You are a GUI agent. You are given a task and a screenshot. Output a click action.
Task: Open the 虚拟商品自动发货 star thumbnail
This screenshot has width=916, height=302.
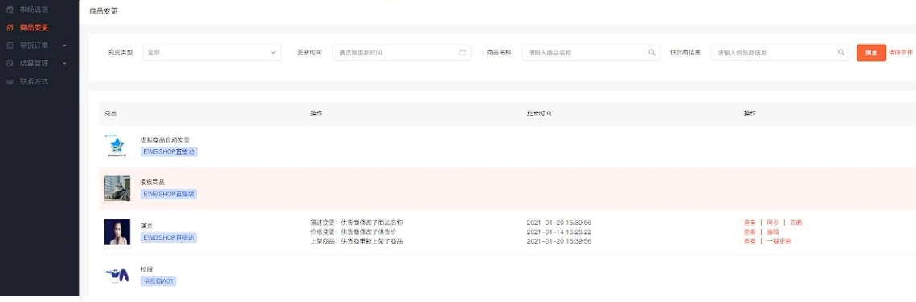click(117, 146)
